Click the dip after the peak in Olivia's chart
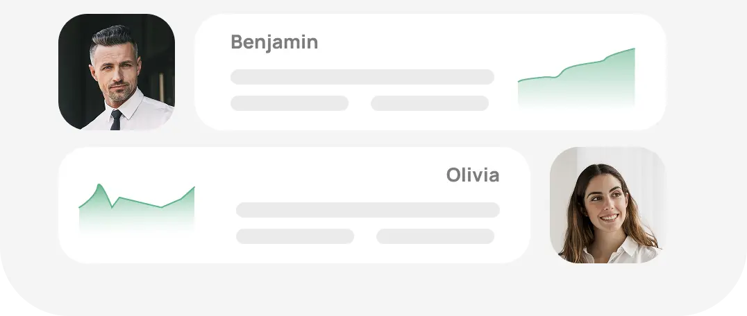This screenshot has height=316, width=747. click(112, 206)
